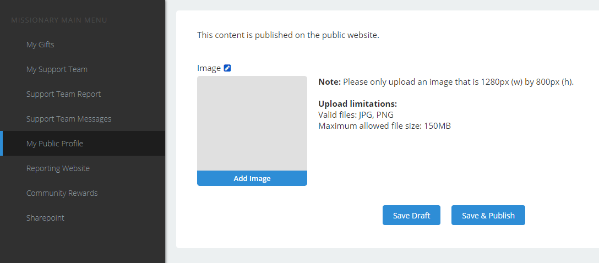Click the published on public website notice
This screenshot has height=263, width=599.
(x=288, y=35)
